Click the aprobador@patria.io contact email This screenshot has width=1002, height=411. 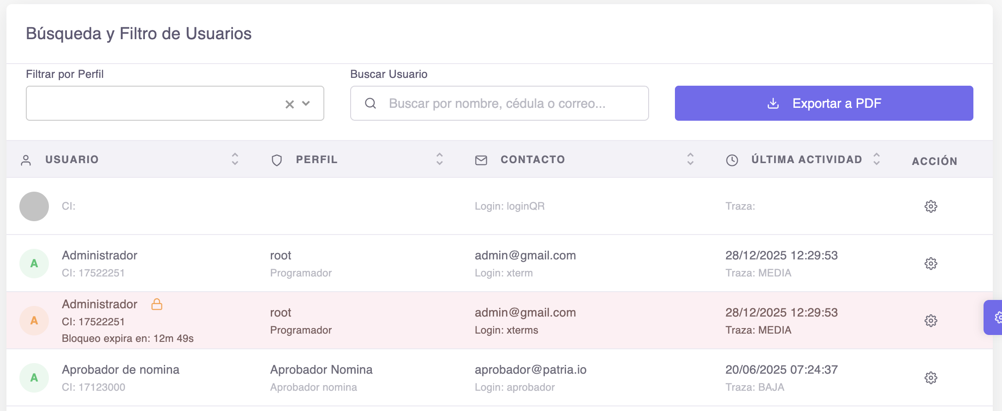point(531,370)
